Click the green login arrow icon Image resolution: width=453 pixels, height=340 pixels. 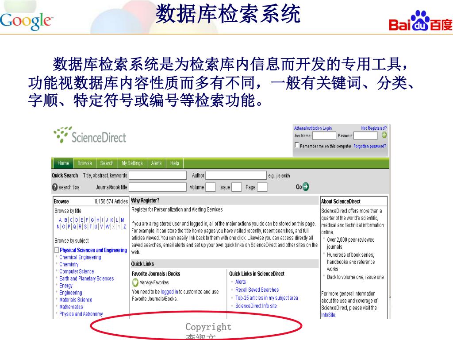pyautogui.click(x=384, y=135)
